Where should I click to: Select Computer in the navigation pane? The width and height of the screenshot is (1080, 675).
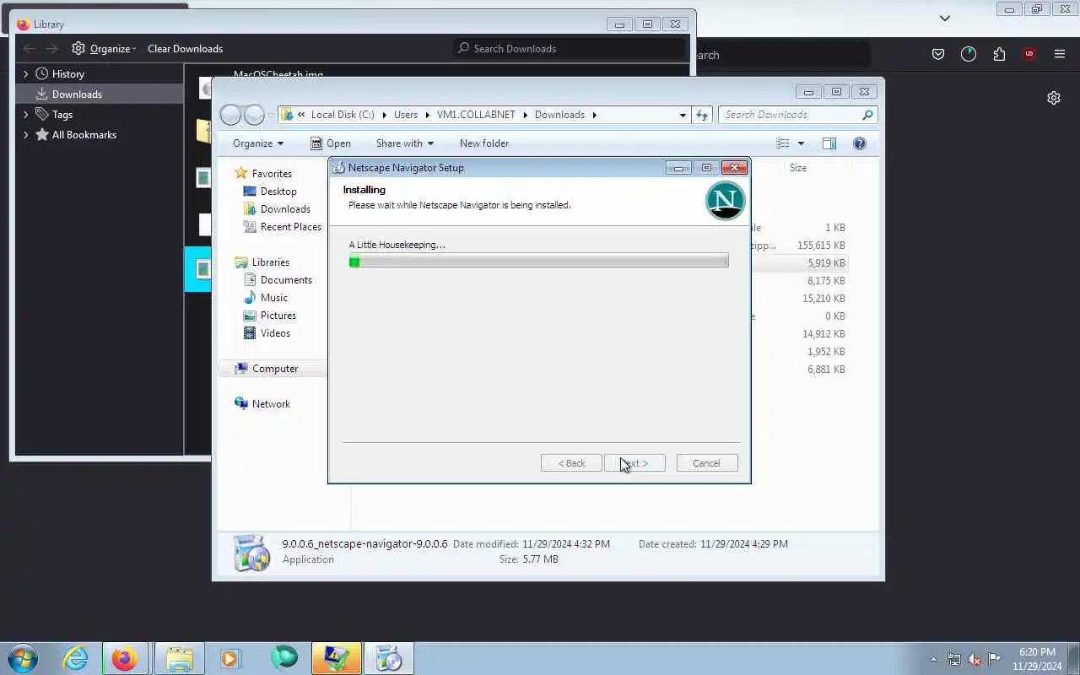pos(275,369)
